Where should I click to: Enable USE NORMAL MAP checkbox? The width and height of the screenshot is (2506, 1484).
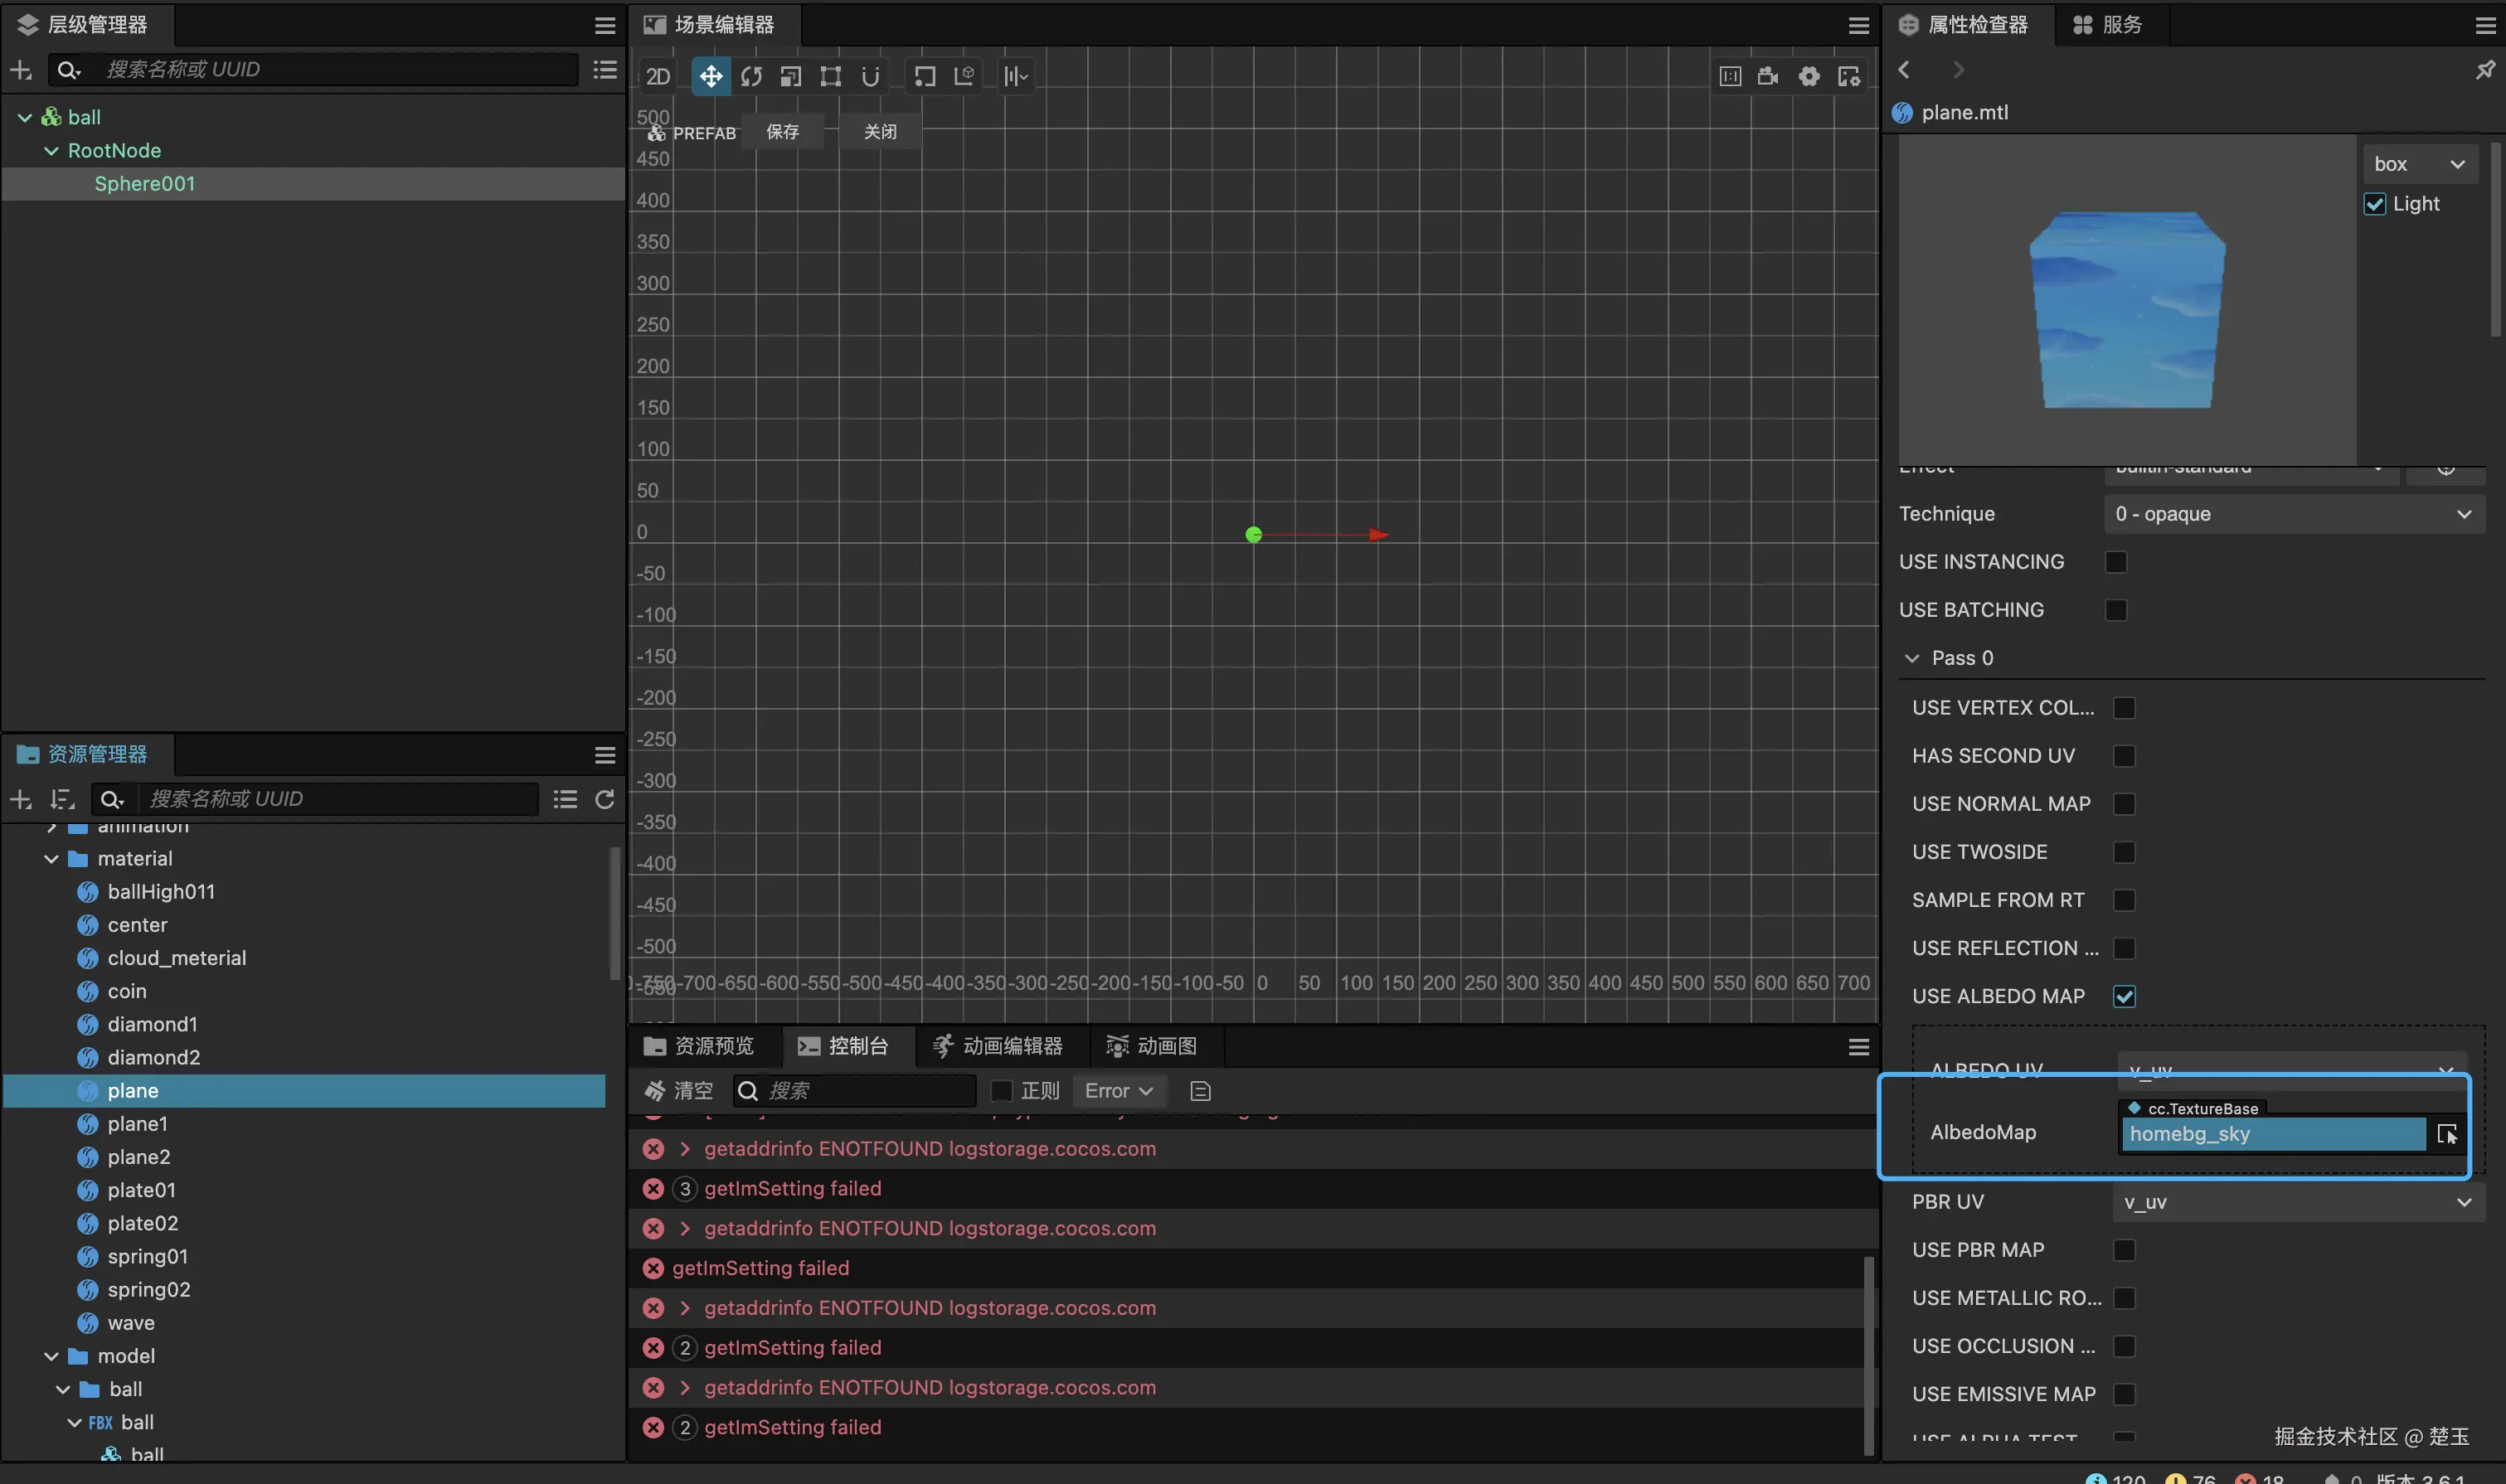[x=2124, y=804]
